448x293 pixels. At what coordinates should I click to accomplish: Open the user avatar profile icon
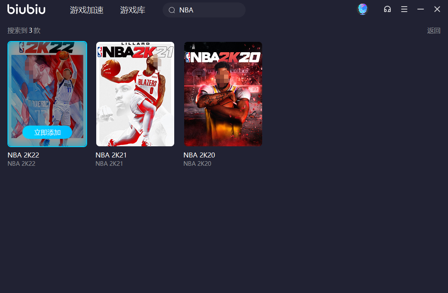pyautogui.click(x=363, y=9)
